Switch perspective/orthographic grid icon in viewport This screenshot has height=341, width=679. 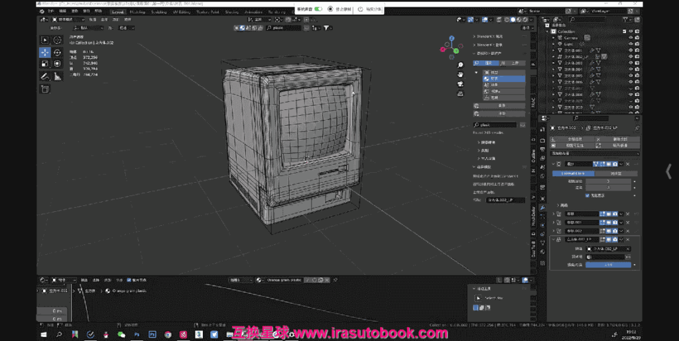click(460, 94)
